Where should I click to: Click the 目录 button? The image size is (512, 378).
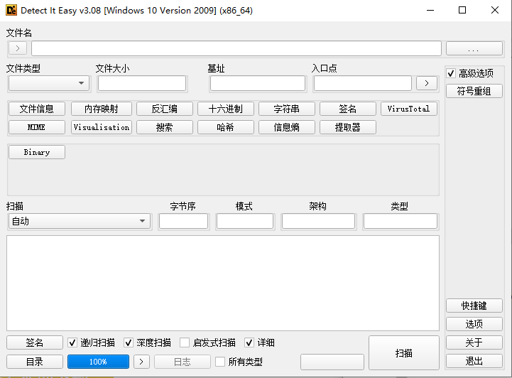click(35, 362)
